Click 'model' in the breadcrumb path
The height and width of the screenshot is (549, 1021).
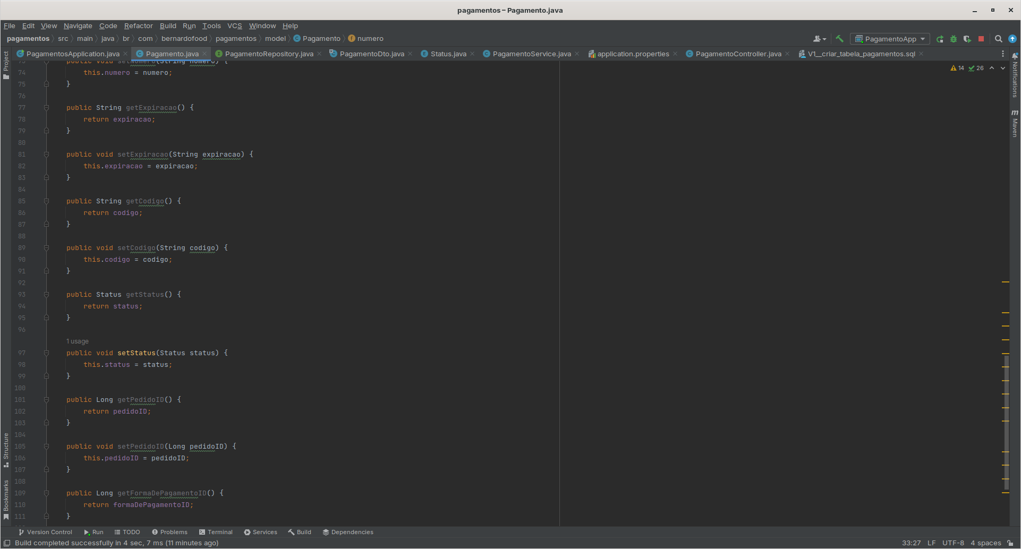tap(275, 39)
